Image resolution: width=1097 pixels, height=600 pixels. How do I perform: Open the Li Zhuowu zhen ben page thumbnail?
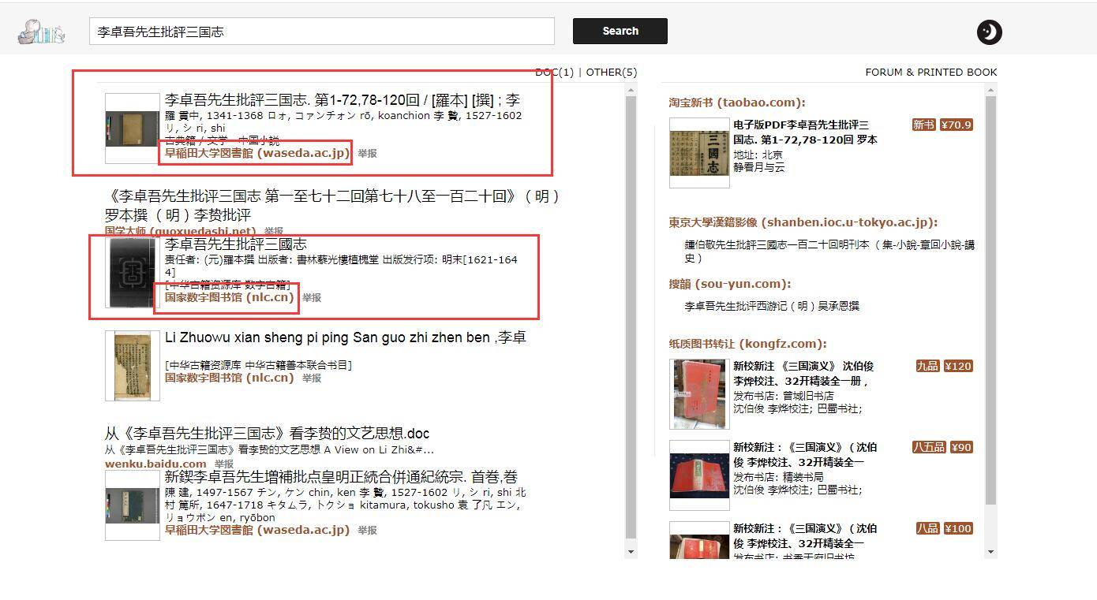[x=132, y=365]
